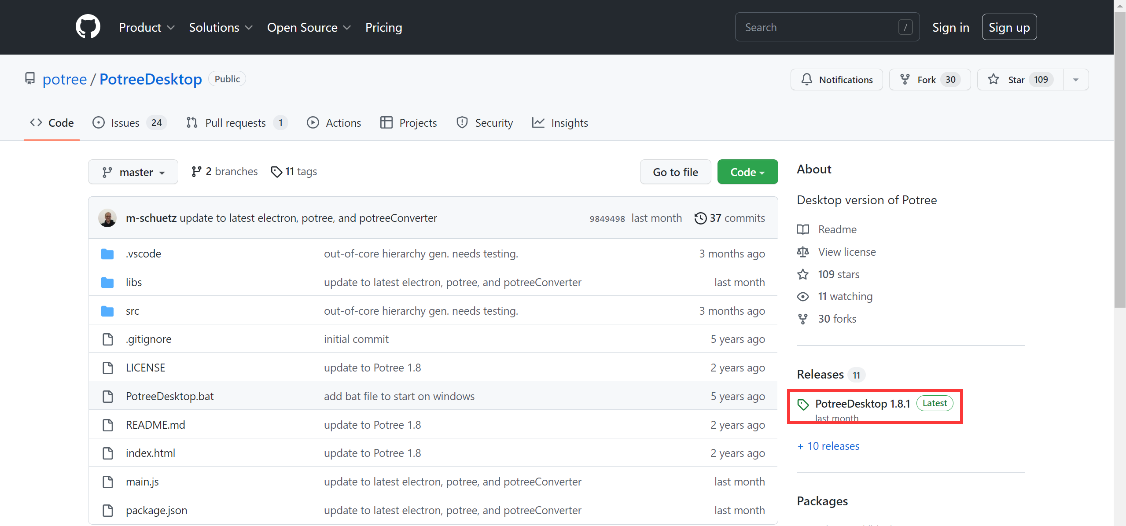Click the green tag icon of latest release
The width and height of the screenshot is (1126, 526).
click(803, 405)
